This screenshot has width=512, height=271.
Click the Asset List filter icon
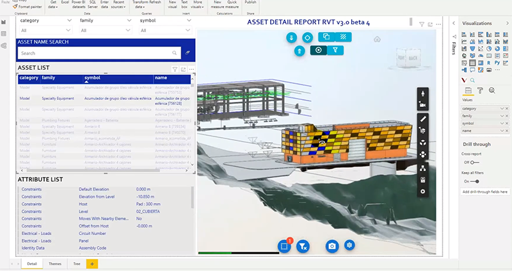[x=175, y=69]
